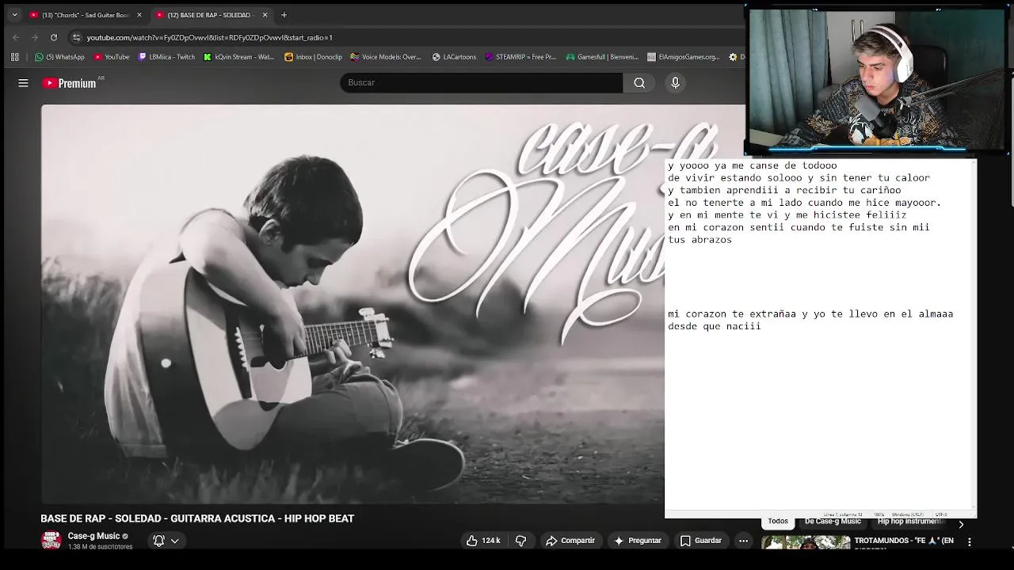Click the video player showing boy with guitar

(353, 304)
